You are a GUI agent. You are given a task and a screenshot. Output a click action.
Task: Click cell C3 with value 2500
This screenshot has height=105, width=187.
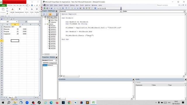[x=23, y=32]
